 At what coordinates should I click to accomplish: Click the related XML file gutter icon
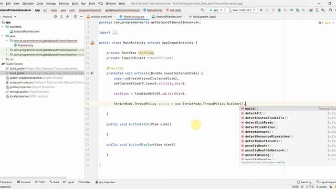pyautogui.click(x=92, y=43)
